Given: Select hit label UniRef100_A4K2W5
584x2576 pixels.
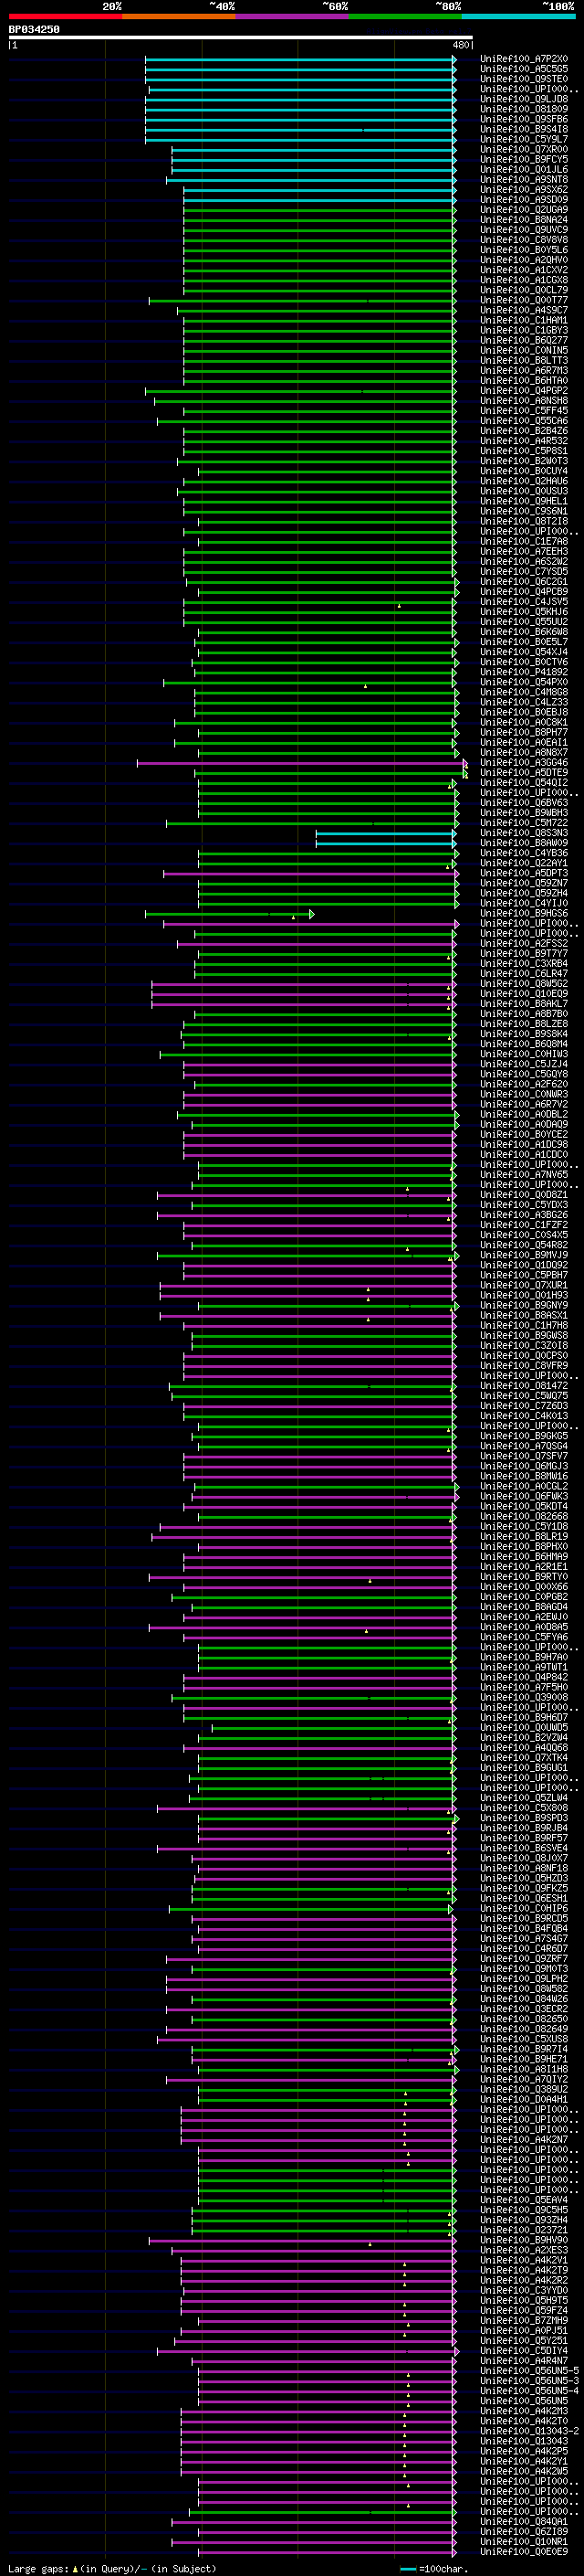Looking at the screenshot, I should [x=524, y=2471].
